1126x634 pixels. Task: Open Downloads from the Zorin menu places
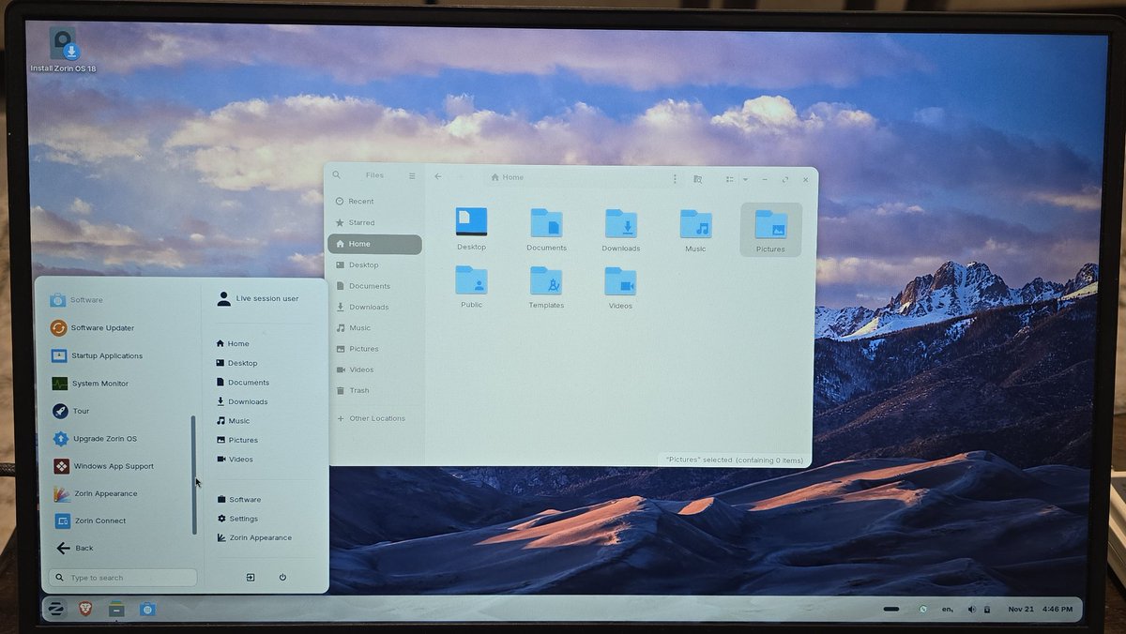click(242, 401)
